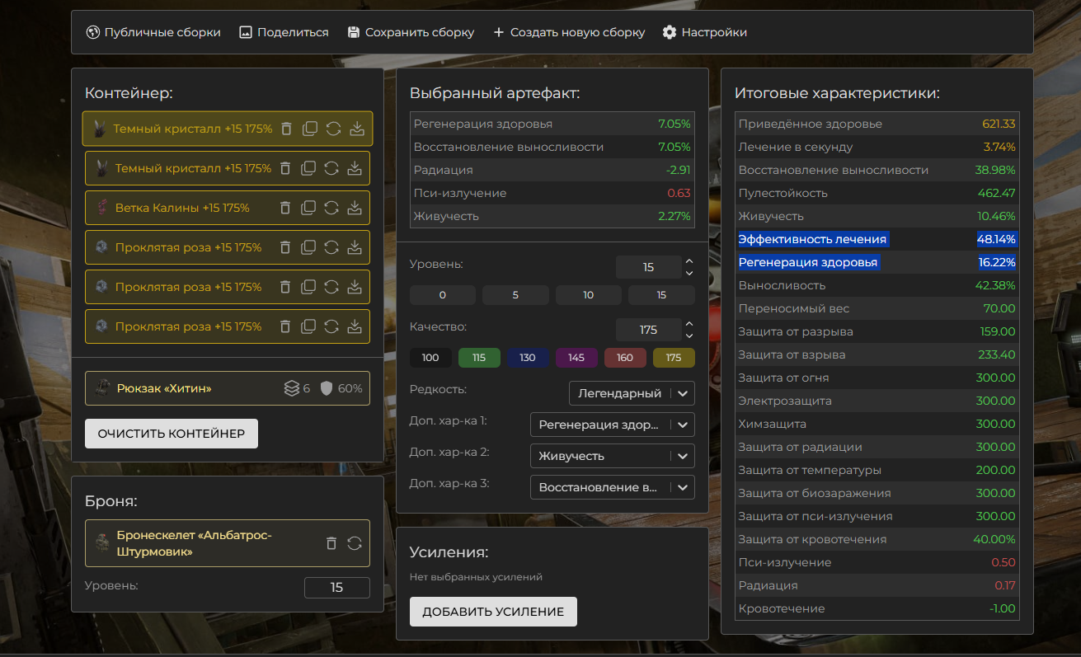The height and width of the screenshot is (657, 1081).
Task: Copy the middle Проклятая роза artifact
Action: 308,287
